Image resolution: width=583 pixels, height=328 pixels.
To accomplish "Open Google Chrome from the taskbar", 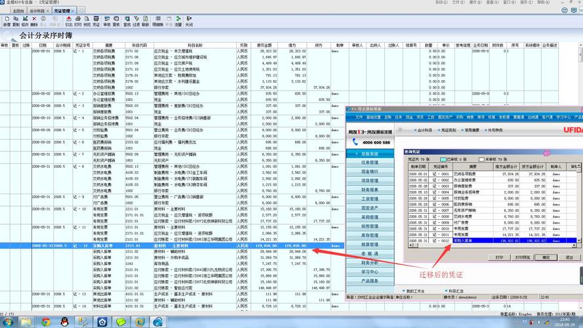I will [x=46, y=321].
